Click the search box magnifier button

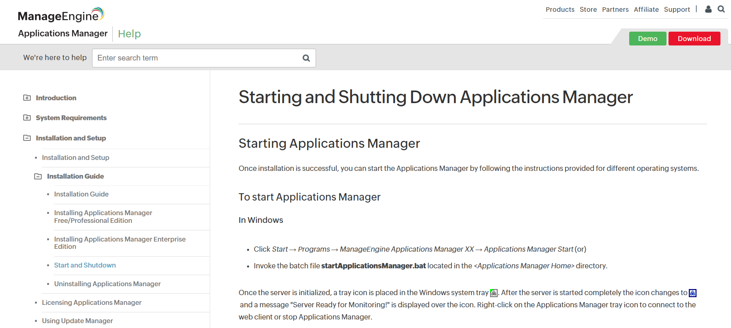pyautogui.click(x=306, y=58)
